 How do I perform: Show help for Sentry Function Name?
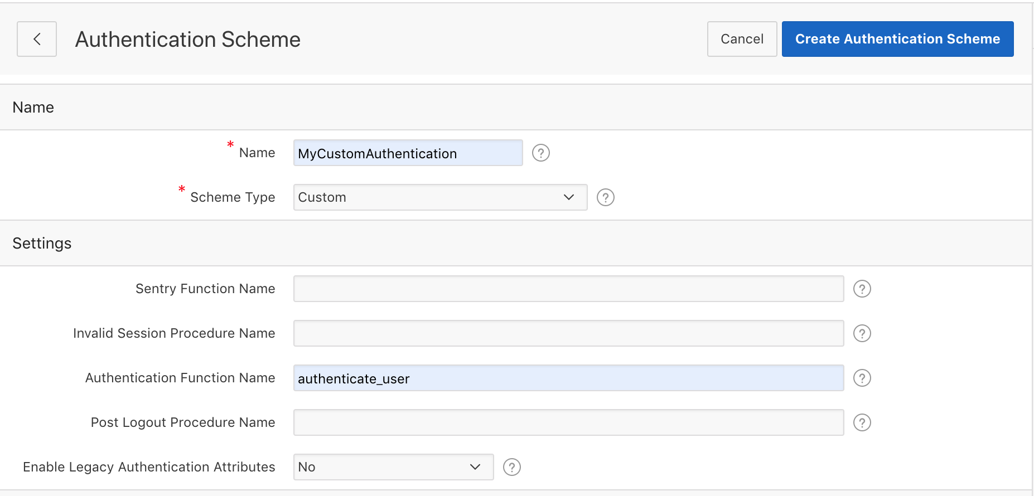[x=862, y=289]
